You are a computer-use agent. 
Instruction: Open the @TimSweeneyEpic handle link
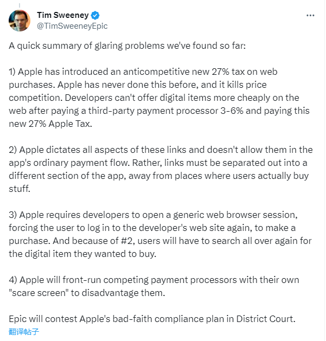72,26
